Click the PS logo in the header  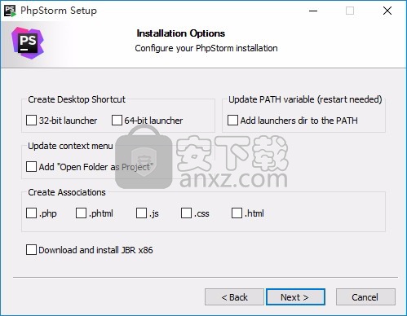(x=28, y=43)
